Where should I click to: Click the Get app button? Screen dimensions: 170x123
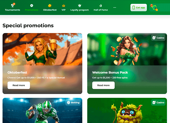point(139,8)
